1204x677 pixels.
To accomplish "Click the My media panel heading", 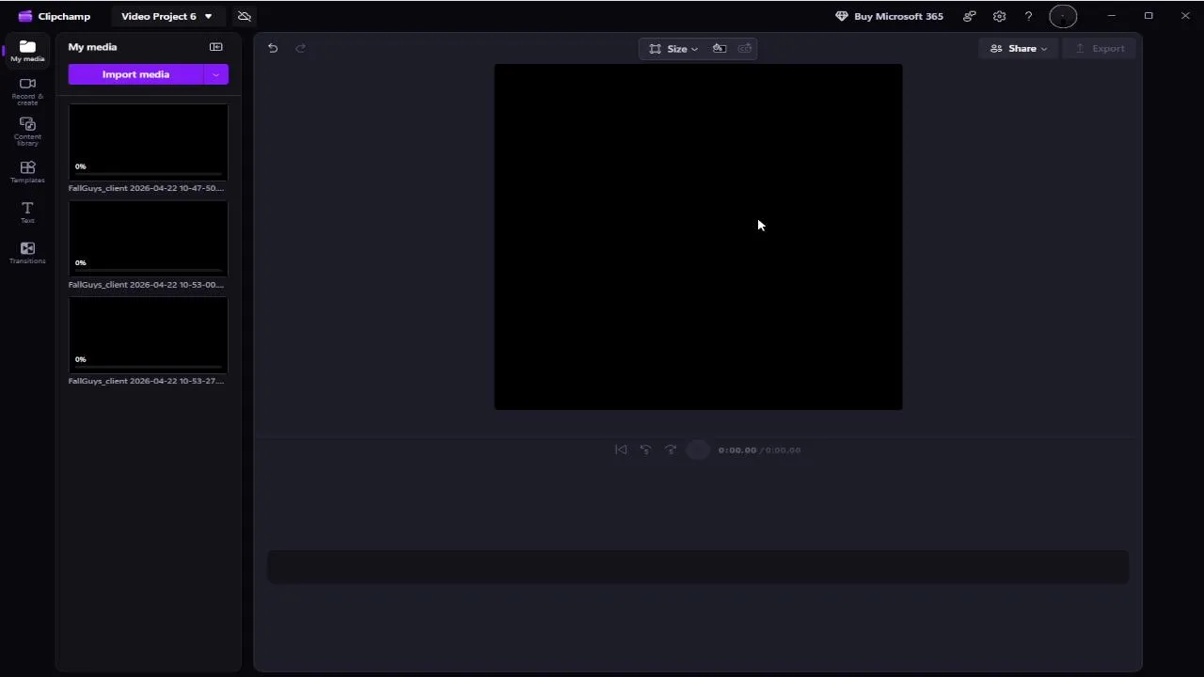I will pyautogui.click(x=92, y=47).
